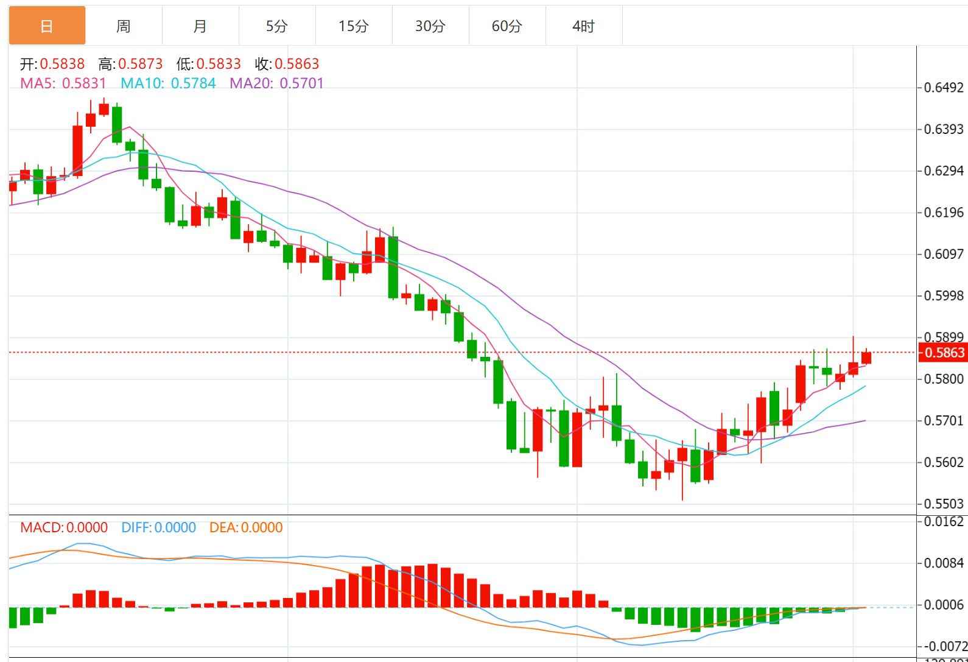Click the 收: 0.5863 close value
This screenshot has height=662, width=968.
287,64
